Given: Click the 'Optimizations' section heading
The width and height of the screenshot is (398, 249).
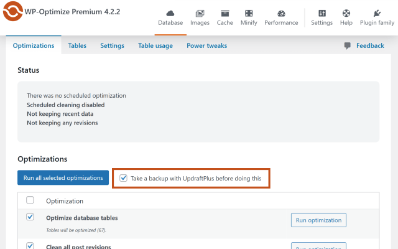Looking at the screenshot, I should click(x=42, y=159).
